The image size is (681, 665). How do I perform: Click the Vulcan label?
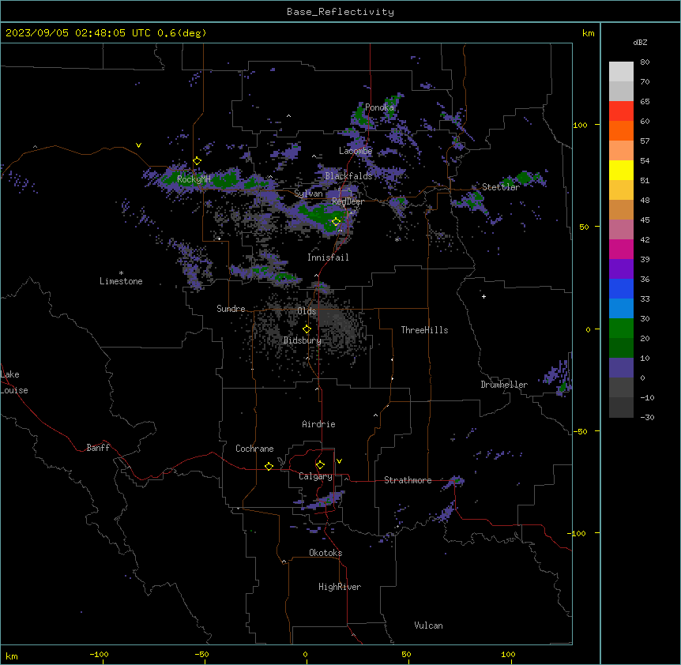(x=429, y=626)
